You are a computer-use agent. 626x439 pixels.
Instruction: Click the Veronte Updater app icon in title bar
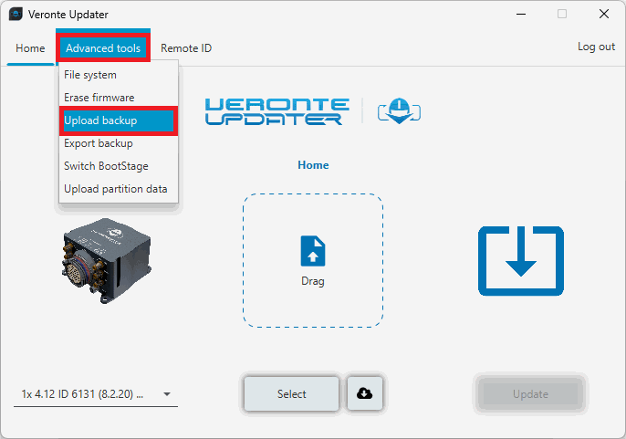click(x=16, y=15)
